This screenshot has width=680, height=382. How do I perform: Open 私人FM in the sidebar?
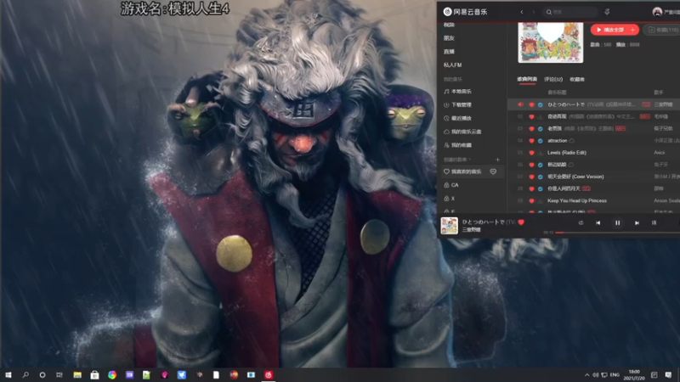[x=452, y=65]
